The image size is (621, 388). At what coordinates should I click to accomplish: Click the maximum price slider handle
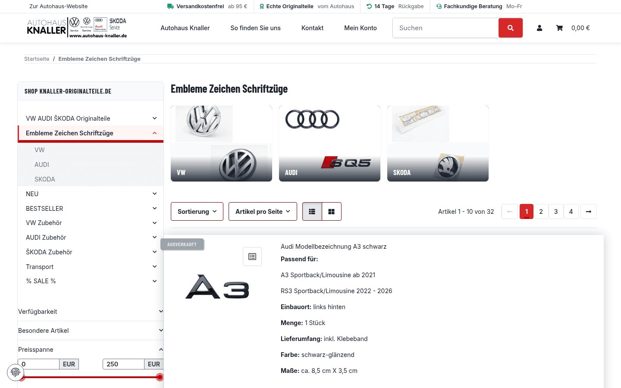pyautogui.click(x=160, y=377)
